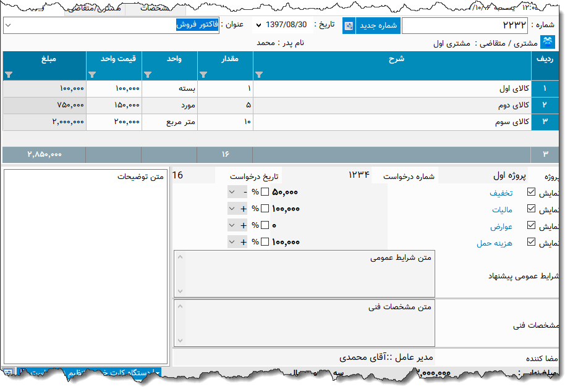
Task: Click the filter icon in قیمت واحد column
Action: pyautogui.click(x=92, y=74)
